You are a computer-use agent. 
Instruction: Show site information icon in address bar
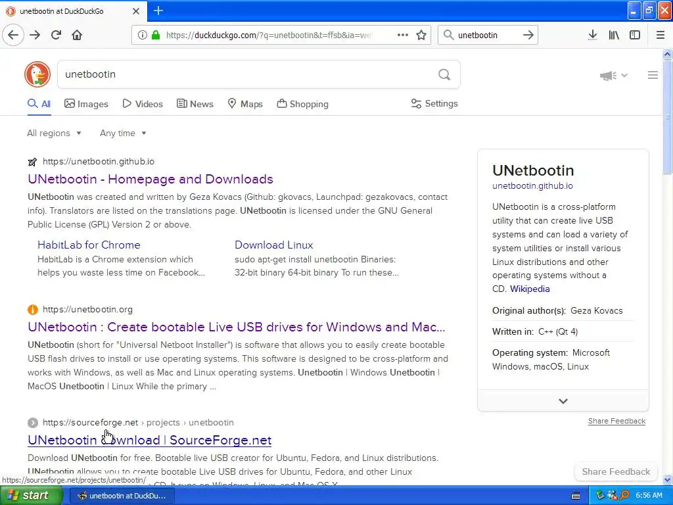[143, 35]
